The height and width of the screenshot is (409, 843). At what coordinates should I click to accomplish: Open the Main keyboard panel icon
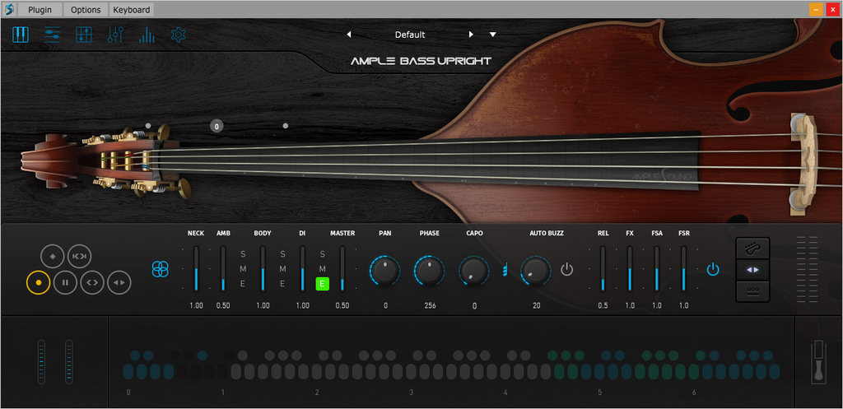21,35
